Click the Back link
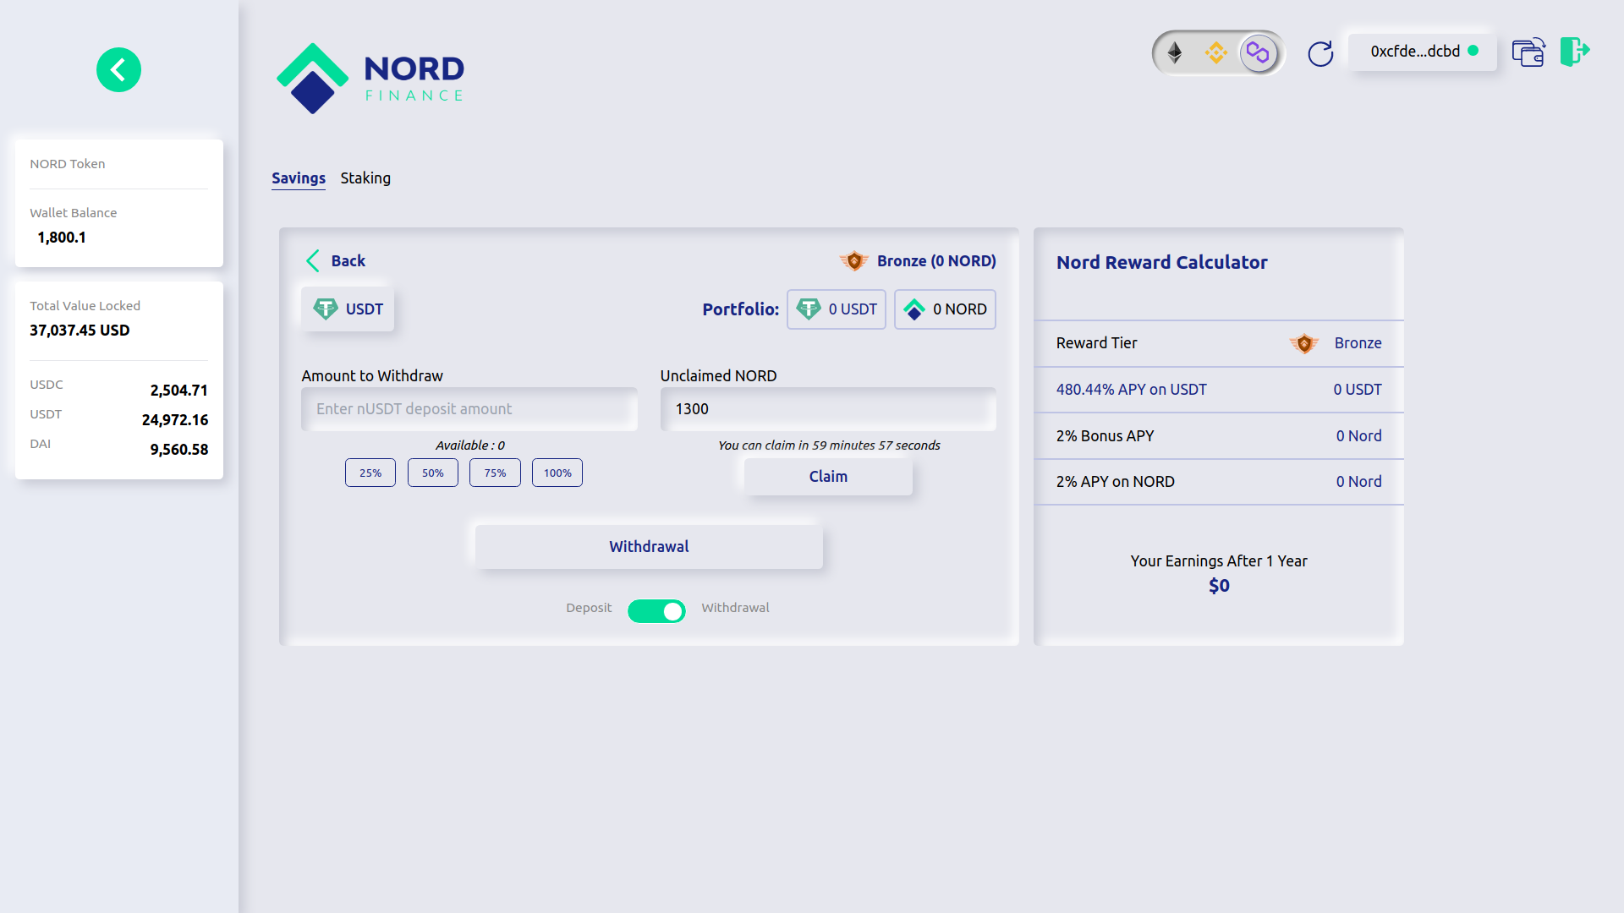The image size is (1624, 913). pyautogui.click(x=348, y=261)
